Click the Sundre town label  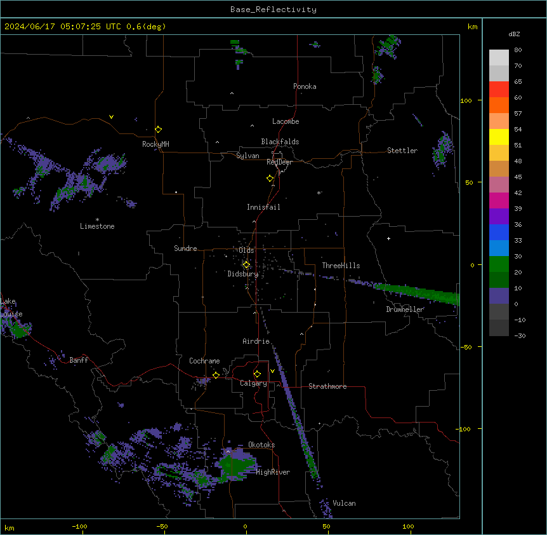(185, 248)
